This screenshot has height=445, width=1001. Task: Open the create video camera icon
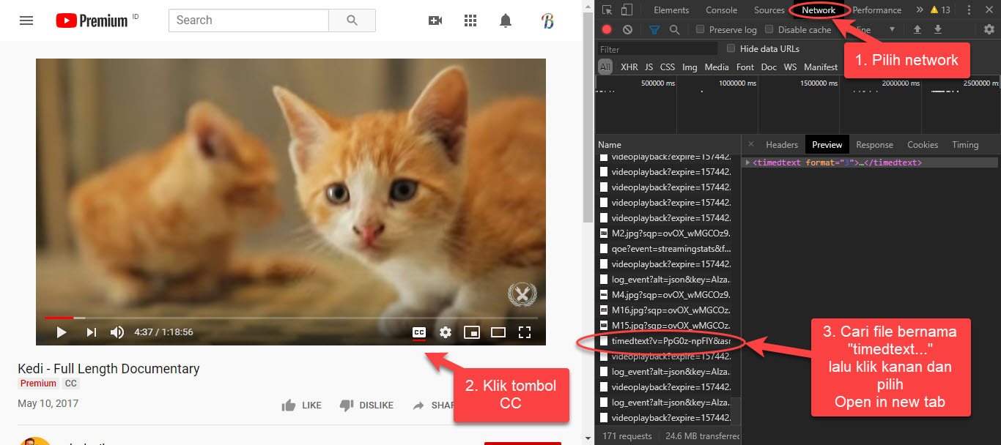click(435, 20)
